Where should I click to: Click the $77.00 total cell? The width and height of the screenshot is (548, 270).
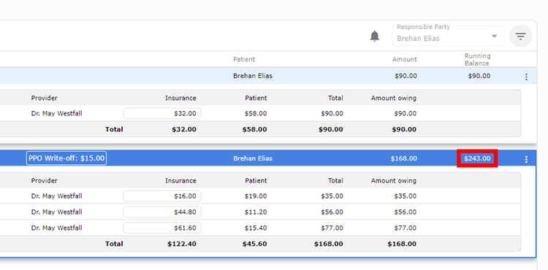pyautogui.click(x=332, y=228)
